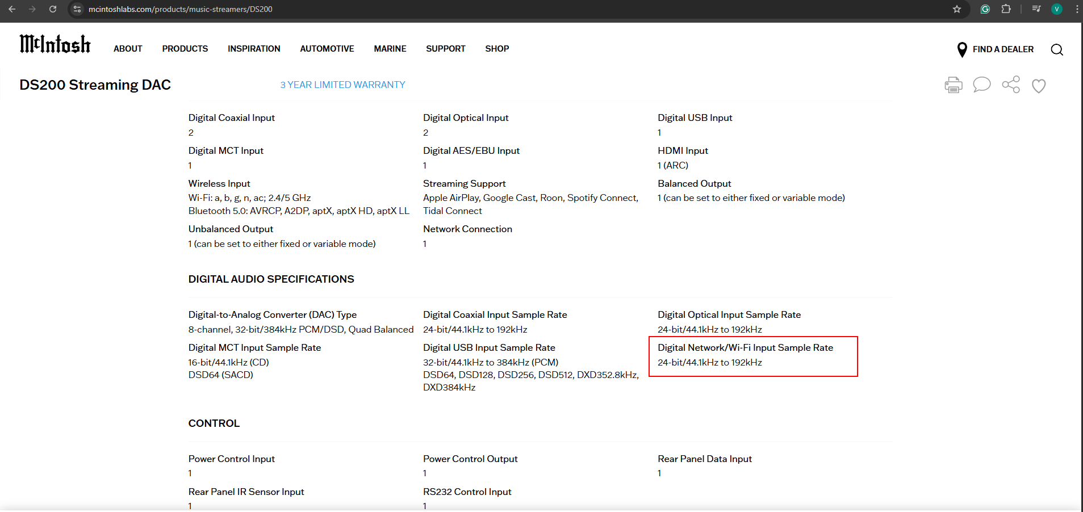The width and height of the screenshot is (1083, 512).
Task: Click the Digital AES/EBU Input label
Action: (471, 150)
